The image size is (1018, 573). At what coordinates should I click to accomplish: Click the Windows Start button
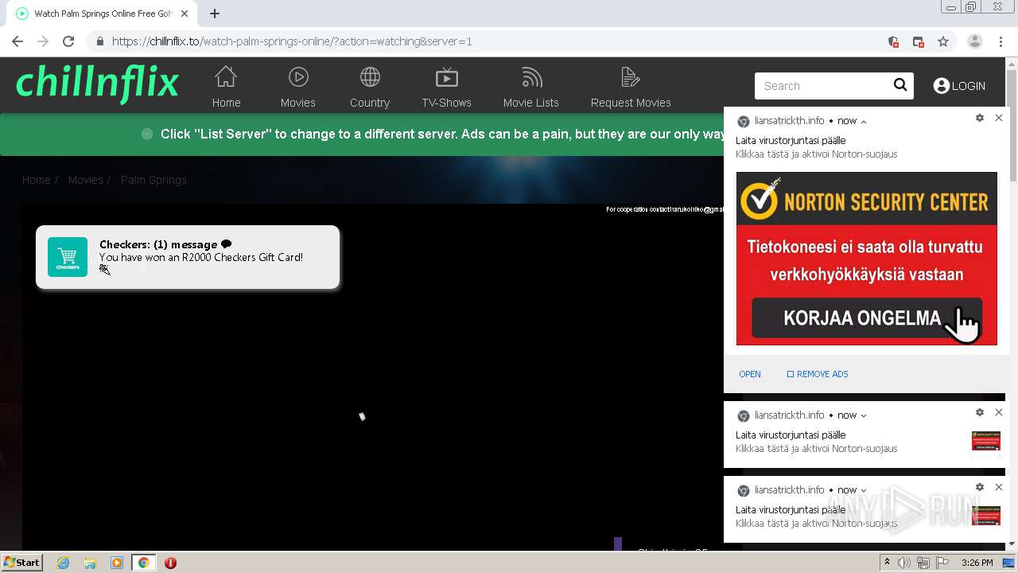click(x=22, y=562)
